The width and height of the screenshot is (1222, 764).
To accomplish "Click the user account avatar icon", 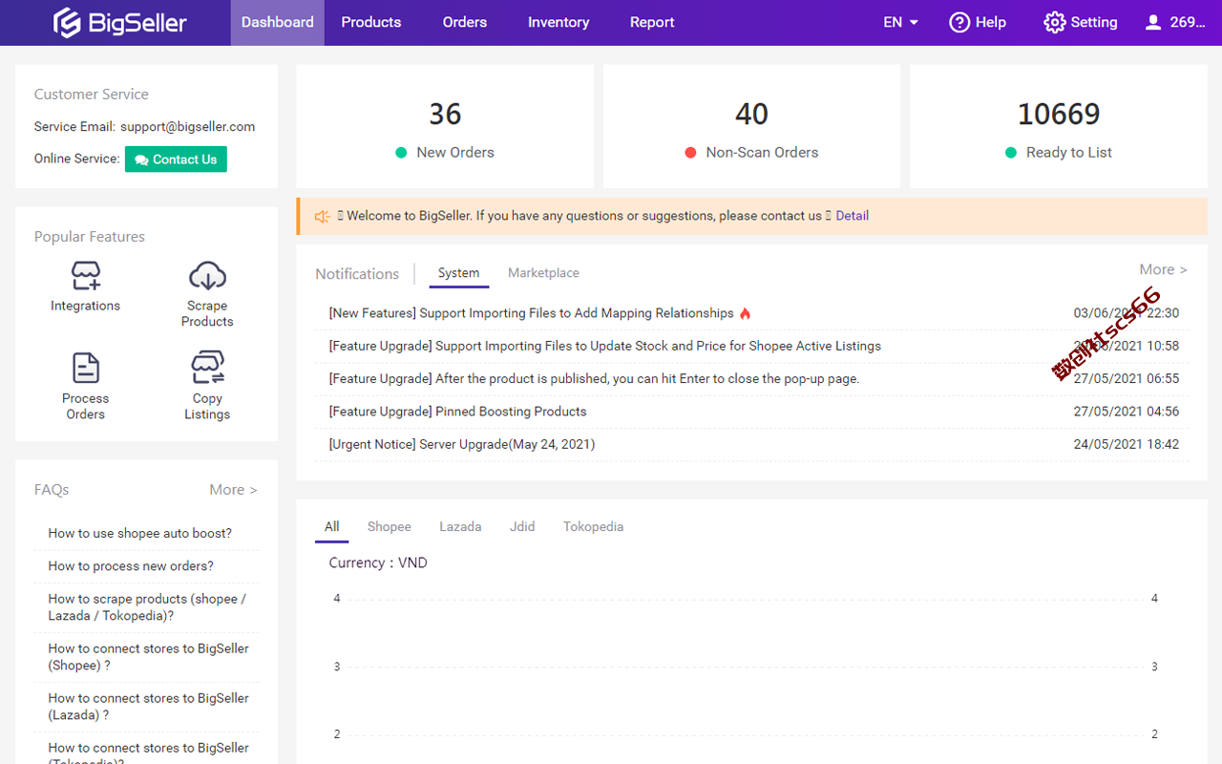I will (x=1153, y=22).
